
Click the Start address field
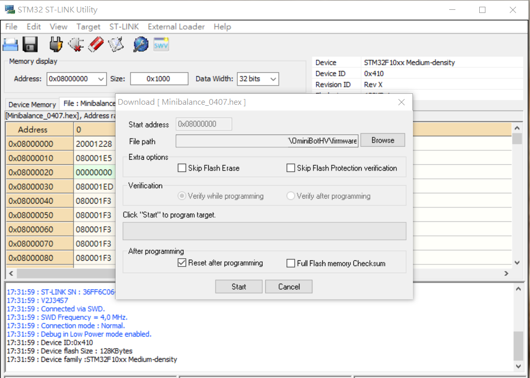(204, 124)
